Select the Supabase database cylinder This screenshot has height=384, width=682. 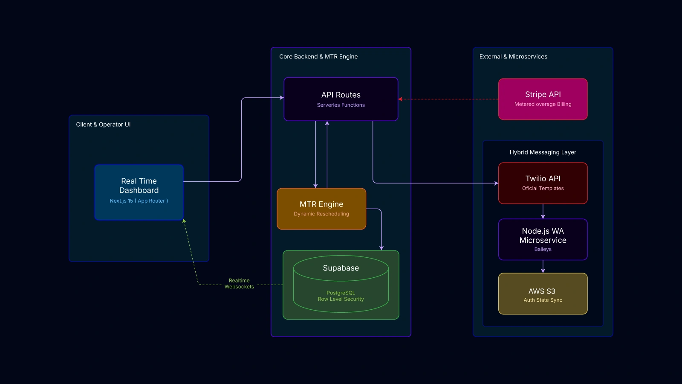pos(341,284)
